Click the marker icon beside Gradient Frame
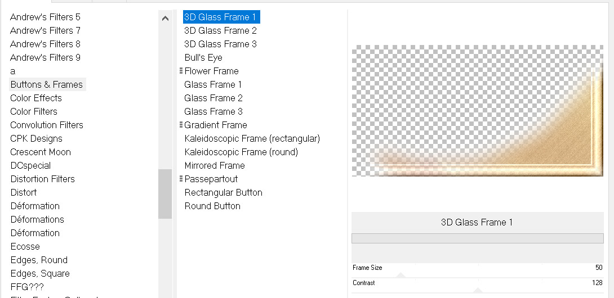Image resolution: width=614 pixels, height=298 pixels. [181, 125]
